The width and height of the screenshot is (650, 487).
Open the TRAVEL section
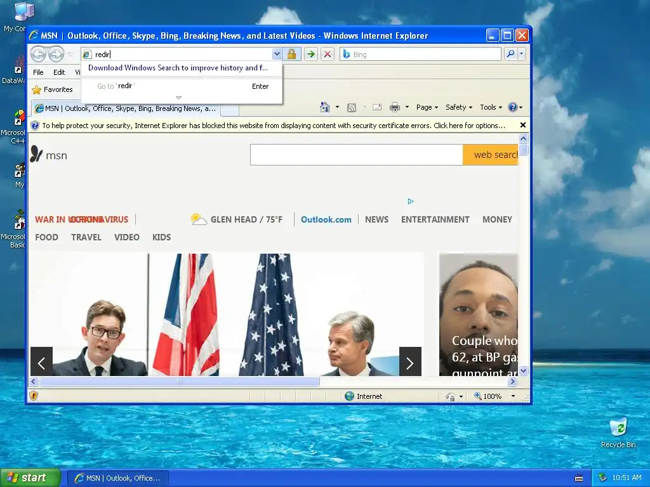pos(86,237)
